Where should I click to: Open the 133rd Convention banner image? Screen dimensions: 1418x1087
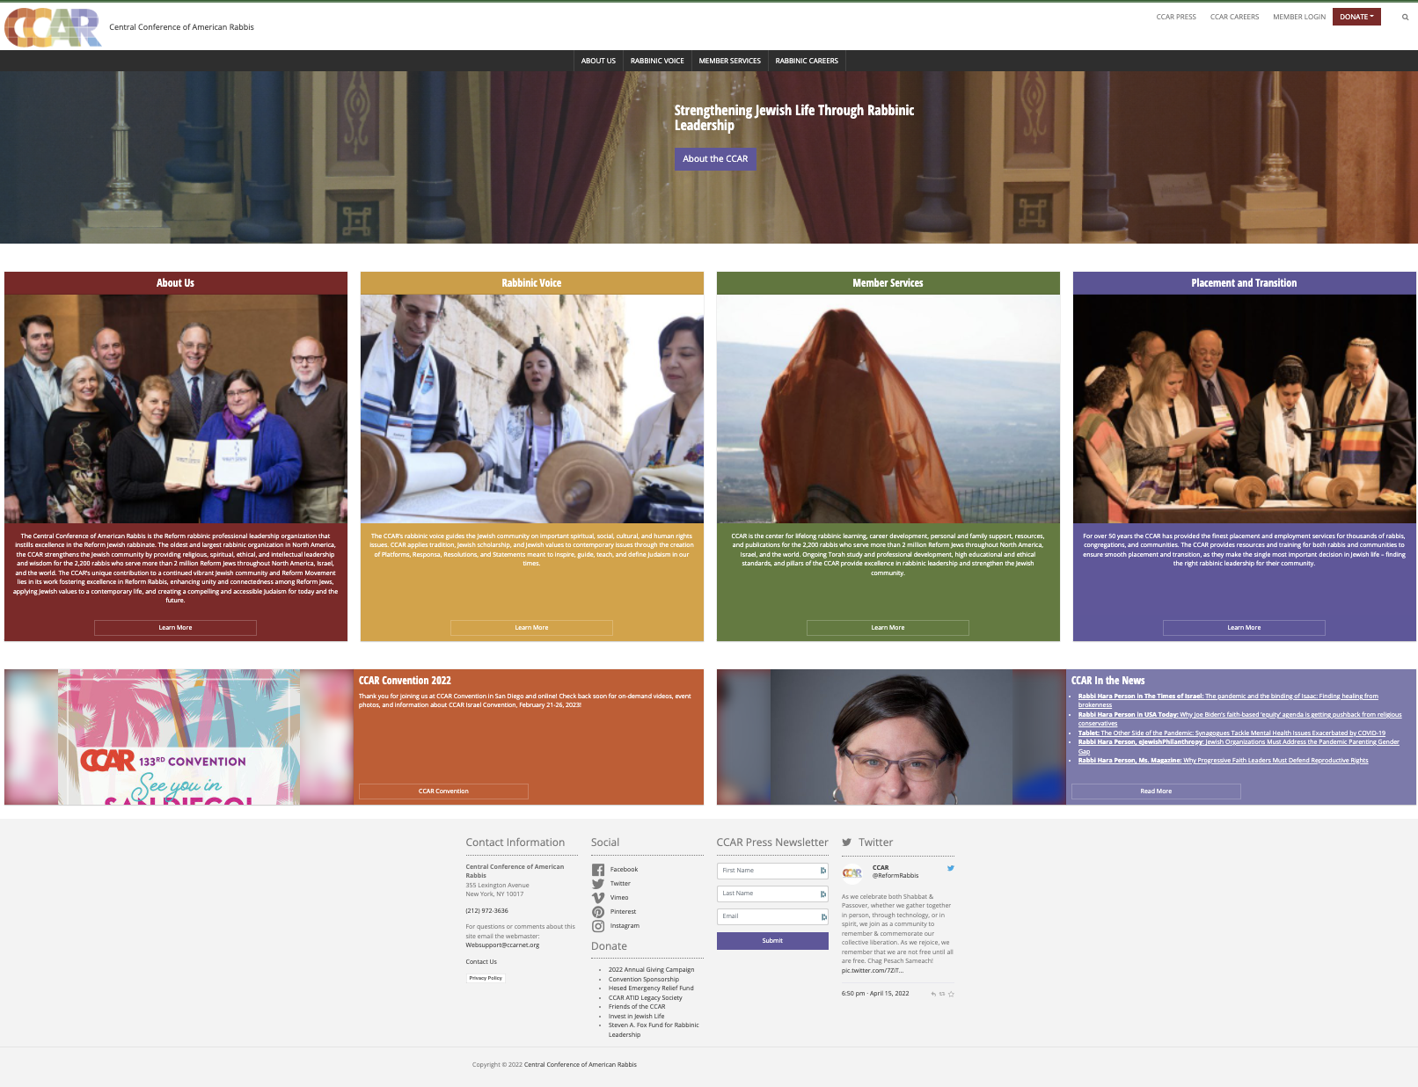[x=179, y=737]
